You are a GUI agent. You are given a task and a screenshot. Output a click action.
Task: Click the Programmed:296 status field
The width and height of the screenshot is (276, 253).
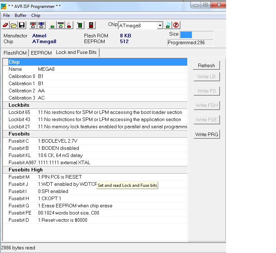[x=190, y=43]
